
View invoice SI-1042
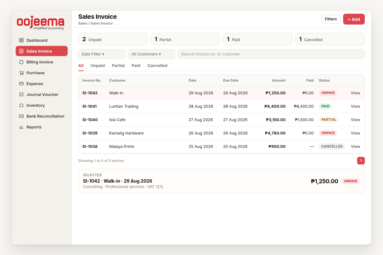[x=356, y=93]
